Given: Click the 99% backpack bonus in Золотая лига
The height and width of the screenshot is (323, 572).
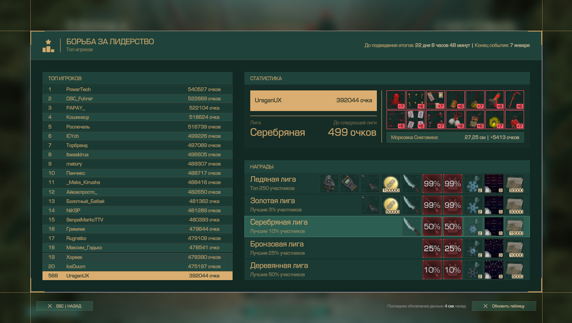Looking at the screenshot, I should pos(453,205).
